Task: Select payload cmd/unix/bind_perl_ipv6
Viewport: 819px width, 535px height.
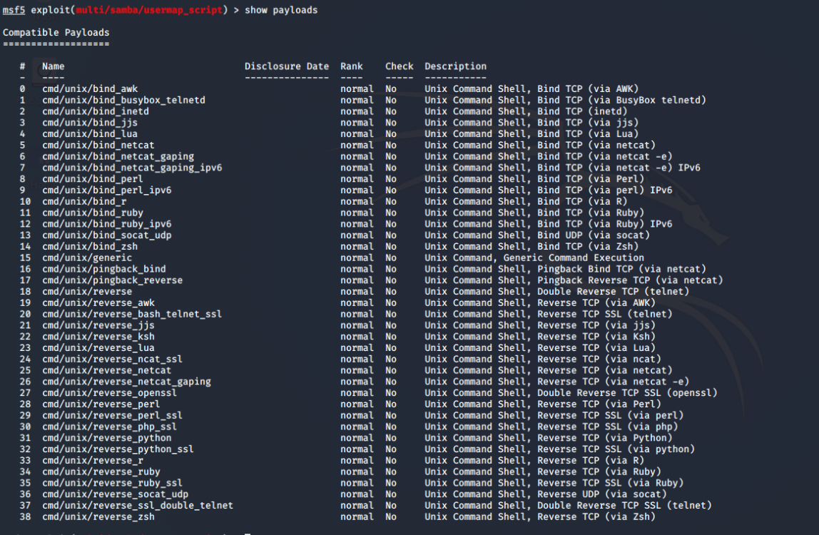Action: pos(106,190)
